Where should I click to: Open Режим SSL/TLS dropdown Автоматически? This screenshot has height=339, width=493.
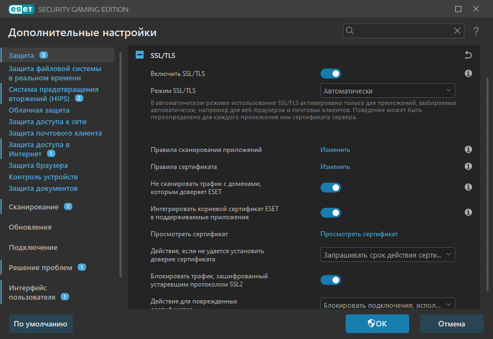pyautogui.click(x=387, y=91)
